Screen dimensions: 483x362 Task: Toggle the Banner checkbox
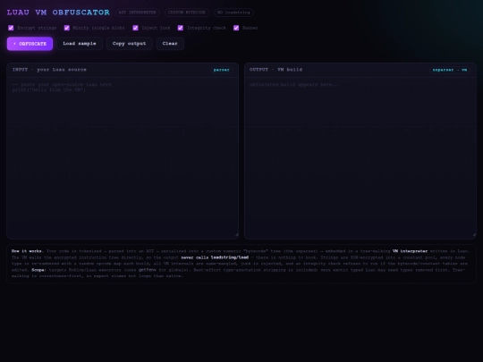236,28
